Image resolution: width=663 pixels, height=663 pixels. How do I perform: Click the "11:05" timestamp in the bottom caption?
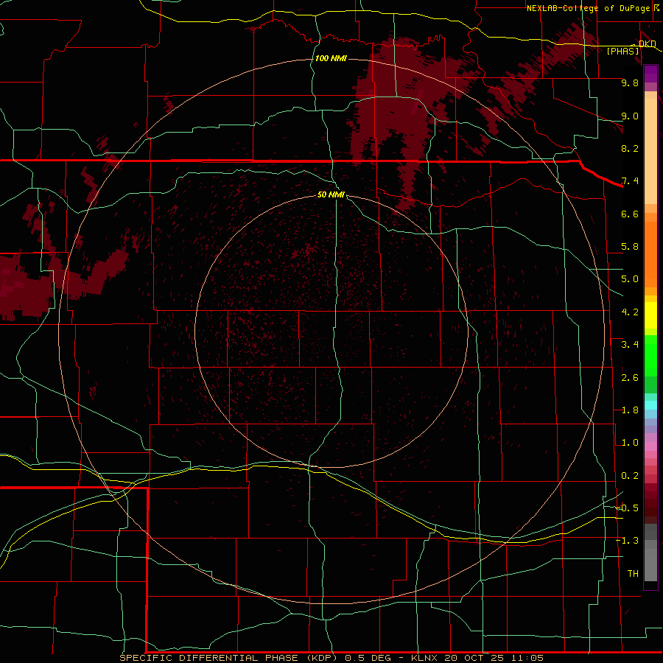527,658
